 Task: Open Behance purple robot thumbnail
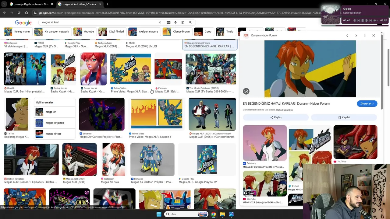point(102,114)
